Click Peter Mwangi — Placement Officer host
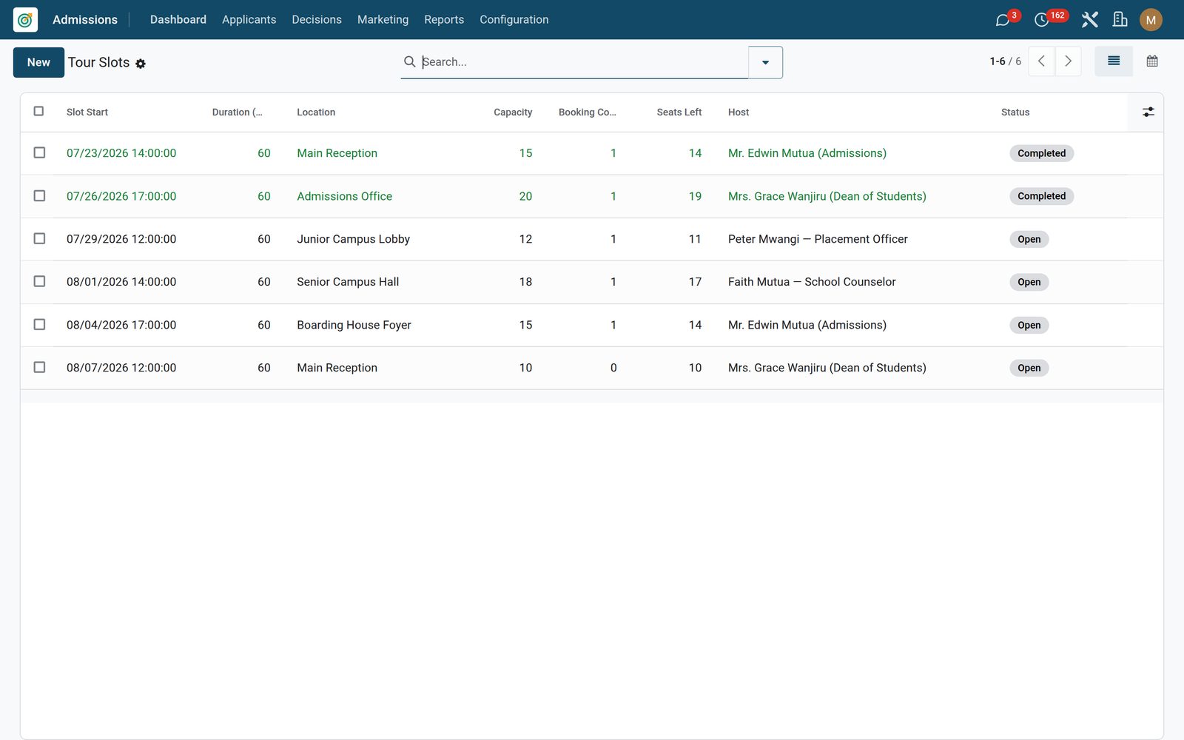Image resolution: width=1184 pixels, height=740 pixels. pyautogui.click(x=818, y=239)
